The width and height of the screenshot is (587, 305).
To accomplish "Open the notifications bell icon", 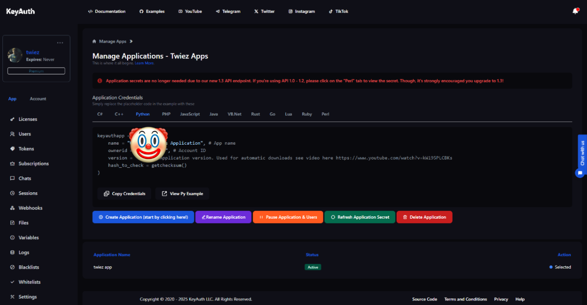I will pos(575,11).
